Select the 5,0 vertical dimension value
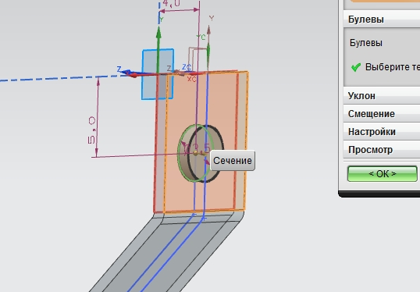The height and width of the screenshot is (292, 420). tap(91, 130)
